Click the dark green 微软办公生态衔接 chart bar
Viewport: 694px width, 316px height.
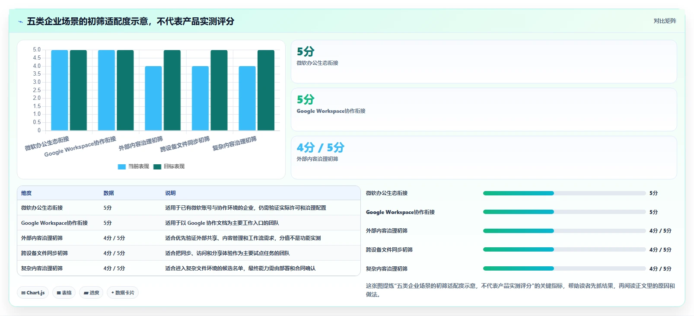pos(78,90)
